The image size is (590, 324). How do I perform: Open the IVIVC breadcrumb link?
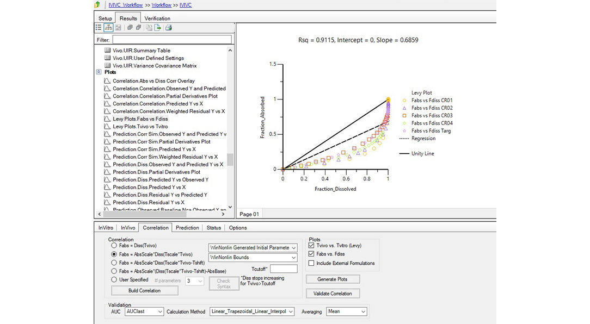tap(186, 5)
